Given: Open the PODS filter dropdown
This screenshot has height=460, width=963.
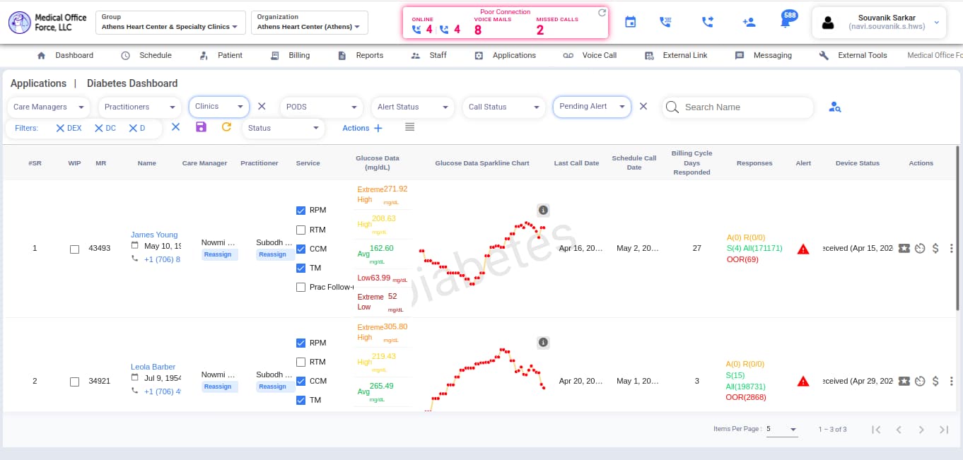Looking at the screenshot, I should 322,107.
